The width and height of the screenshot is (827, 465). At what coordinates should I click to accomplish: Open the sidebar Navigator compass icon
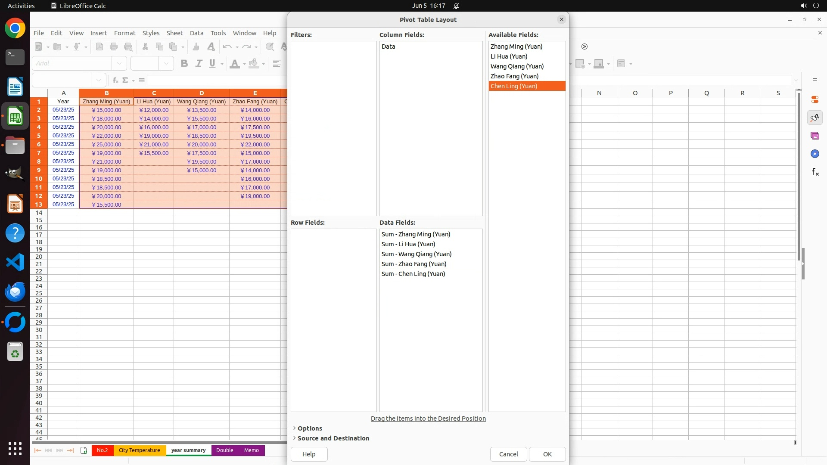(815, 154)
